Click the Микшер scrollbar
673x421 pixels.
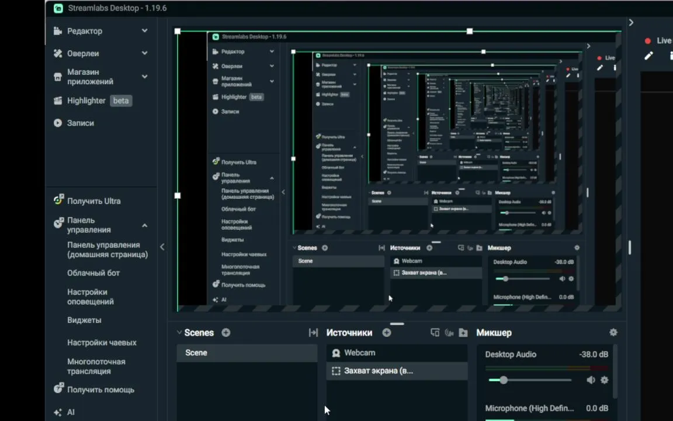[x=616, y=372]
